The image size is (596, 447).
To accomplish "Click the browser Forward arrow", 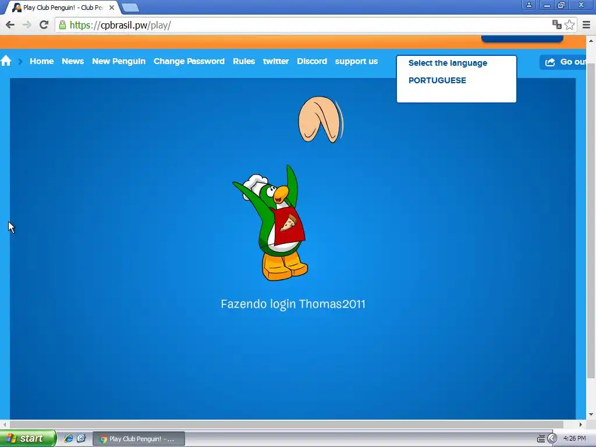I will pos(27,25).
